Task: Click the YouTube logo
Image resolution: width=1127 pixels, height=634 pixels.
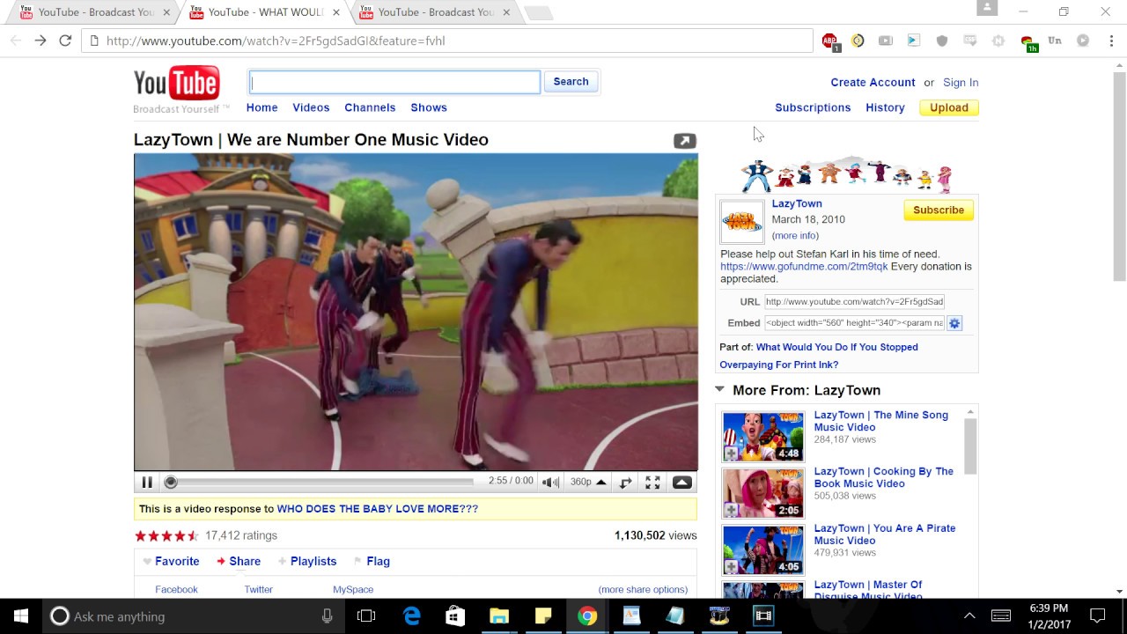Action: coord(176,85)
